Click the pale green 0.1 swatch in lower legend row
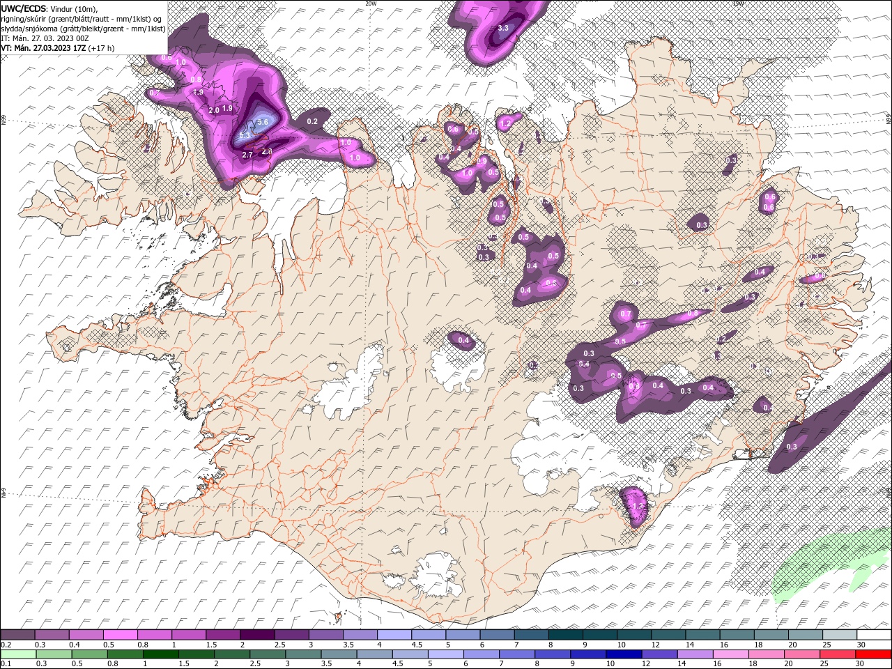 pos(17,654)
